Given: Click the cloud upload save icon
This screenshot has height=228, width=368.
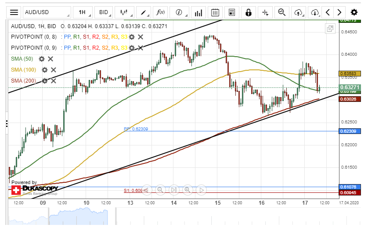Looking at the screenshot, I should tap(299, 12).
